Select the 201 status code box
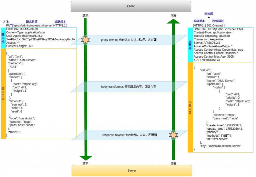The width and height of the screenshot is (256, 177). pos(209,26)
